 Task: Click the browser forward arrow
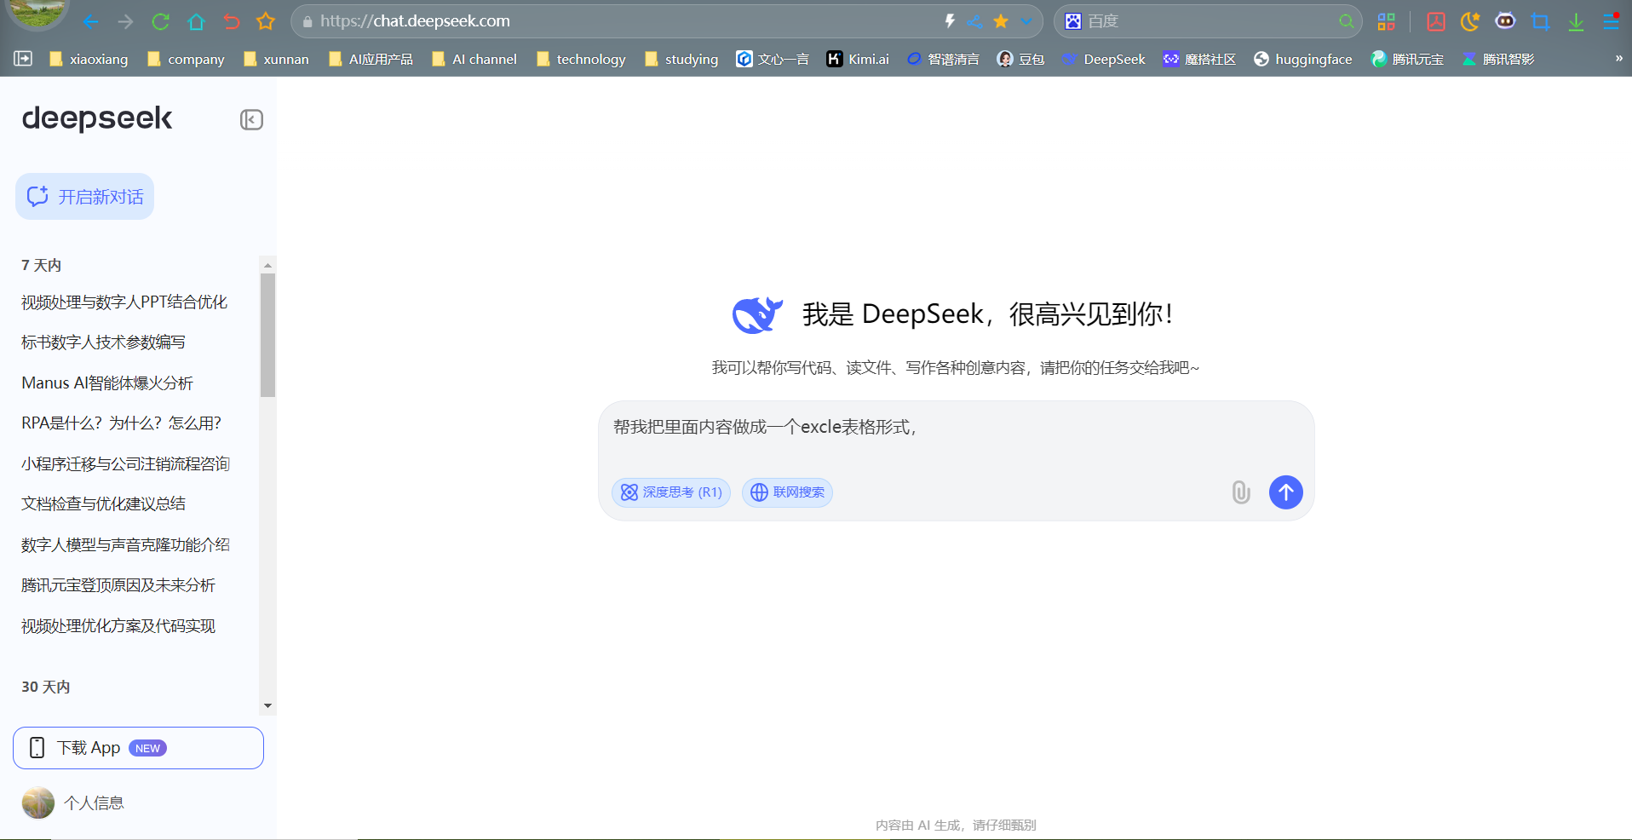coord(125,21)
